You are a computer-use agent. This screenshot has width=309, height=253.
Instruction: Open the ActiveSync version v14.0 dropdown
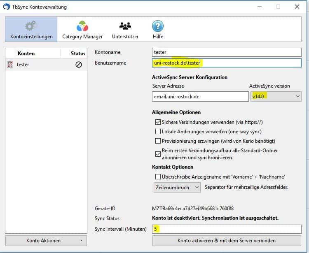275,96
